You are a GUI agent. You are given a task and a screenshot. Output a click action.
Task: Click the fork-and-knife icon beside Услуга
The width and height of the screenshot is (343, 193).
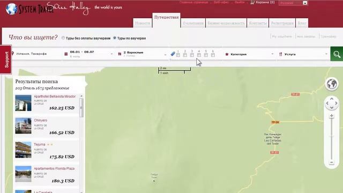pos(280,54)
